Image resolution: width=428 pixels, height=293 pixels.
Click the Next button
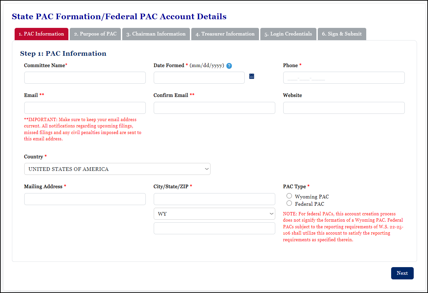[402, 273]
